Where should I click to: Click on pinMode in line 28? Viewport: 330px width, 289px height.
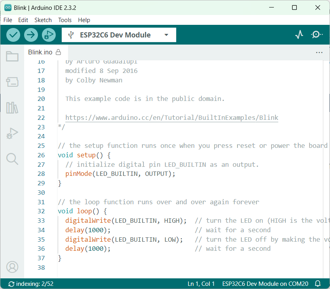79,174
